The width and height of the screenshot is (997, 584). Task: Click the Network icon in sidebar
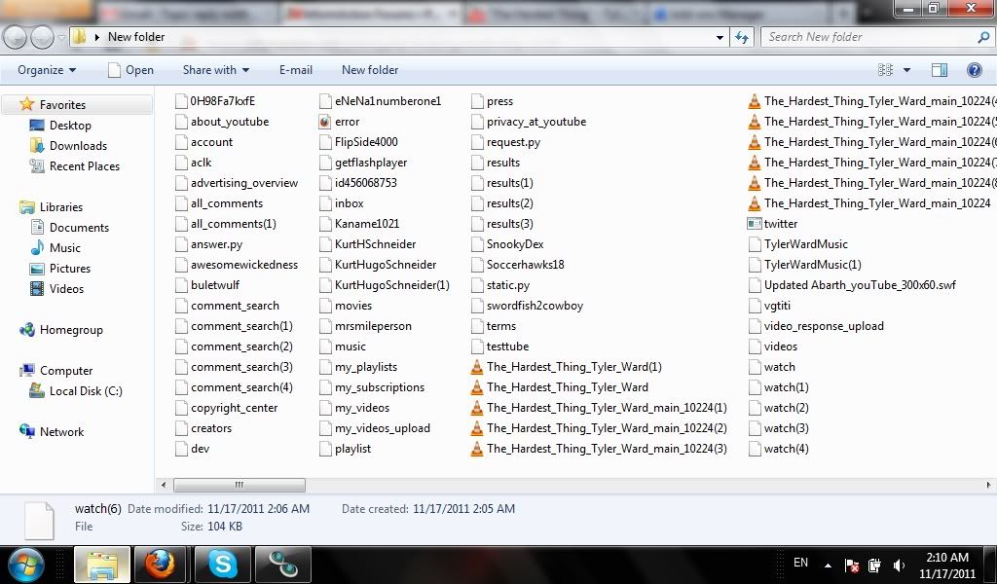(x=27, y=431)
